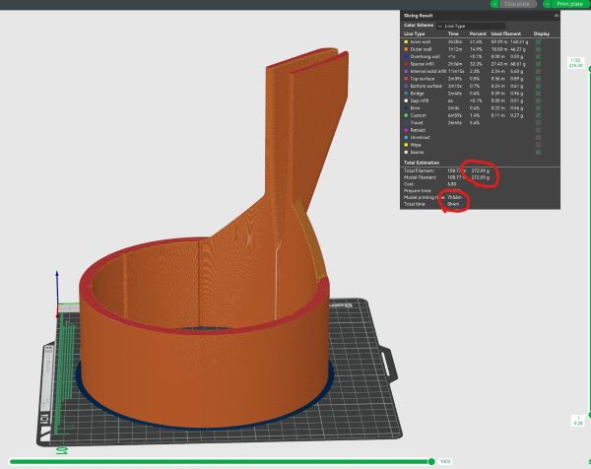The height and width of the screenshot is (469, 591).
Task: Click the Top surface color swatch
Action: click(x=408, y=78)
